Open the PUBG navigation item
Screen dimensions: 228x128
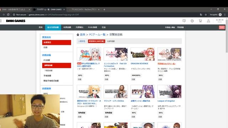click(93, 27)
